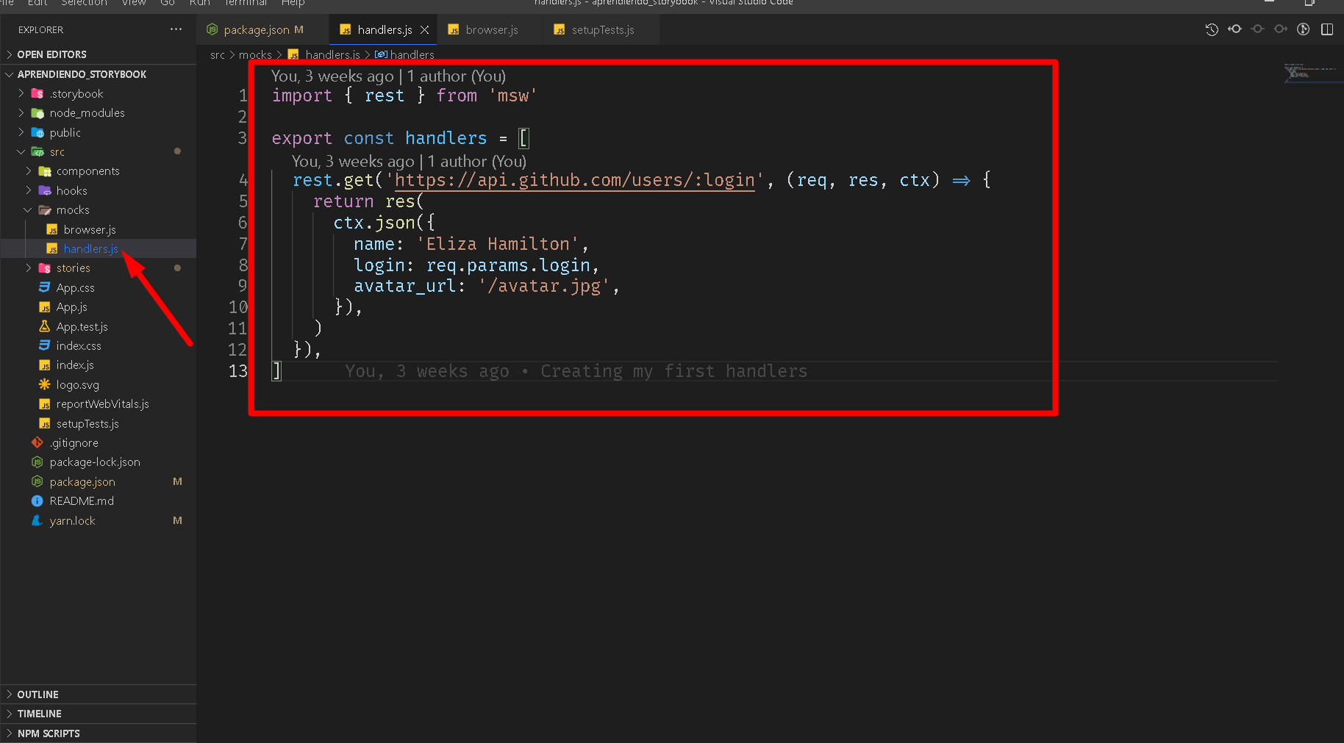Expand the NPM Scripts panel

pos(49,733)
